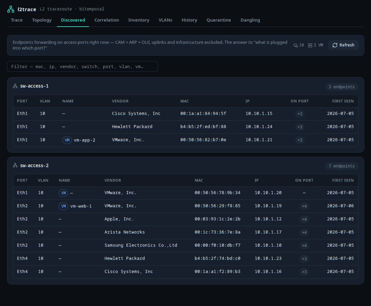The image size is (371, 306).
Task: Click the VM badge beside vm-app-2
Action: (67, 140)
